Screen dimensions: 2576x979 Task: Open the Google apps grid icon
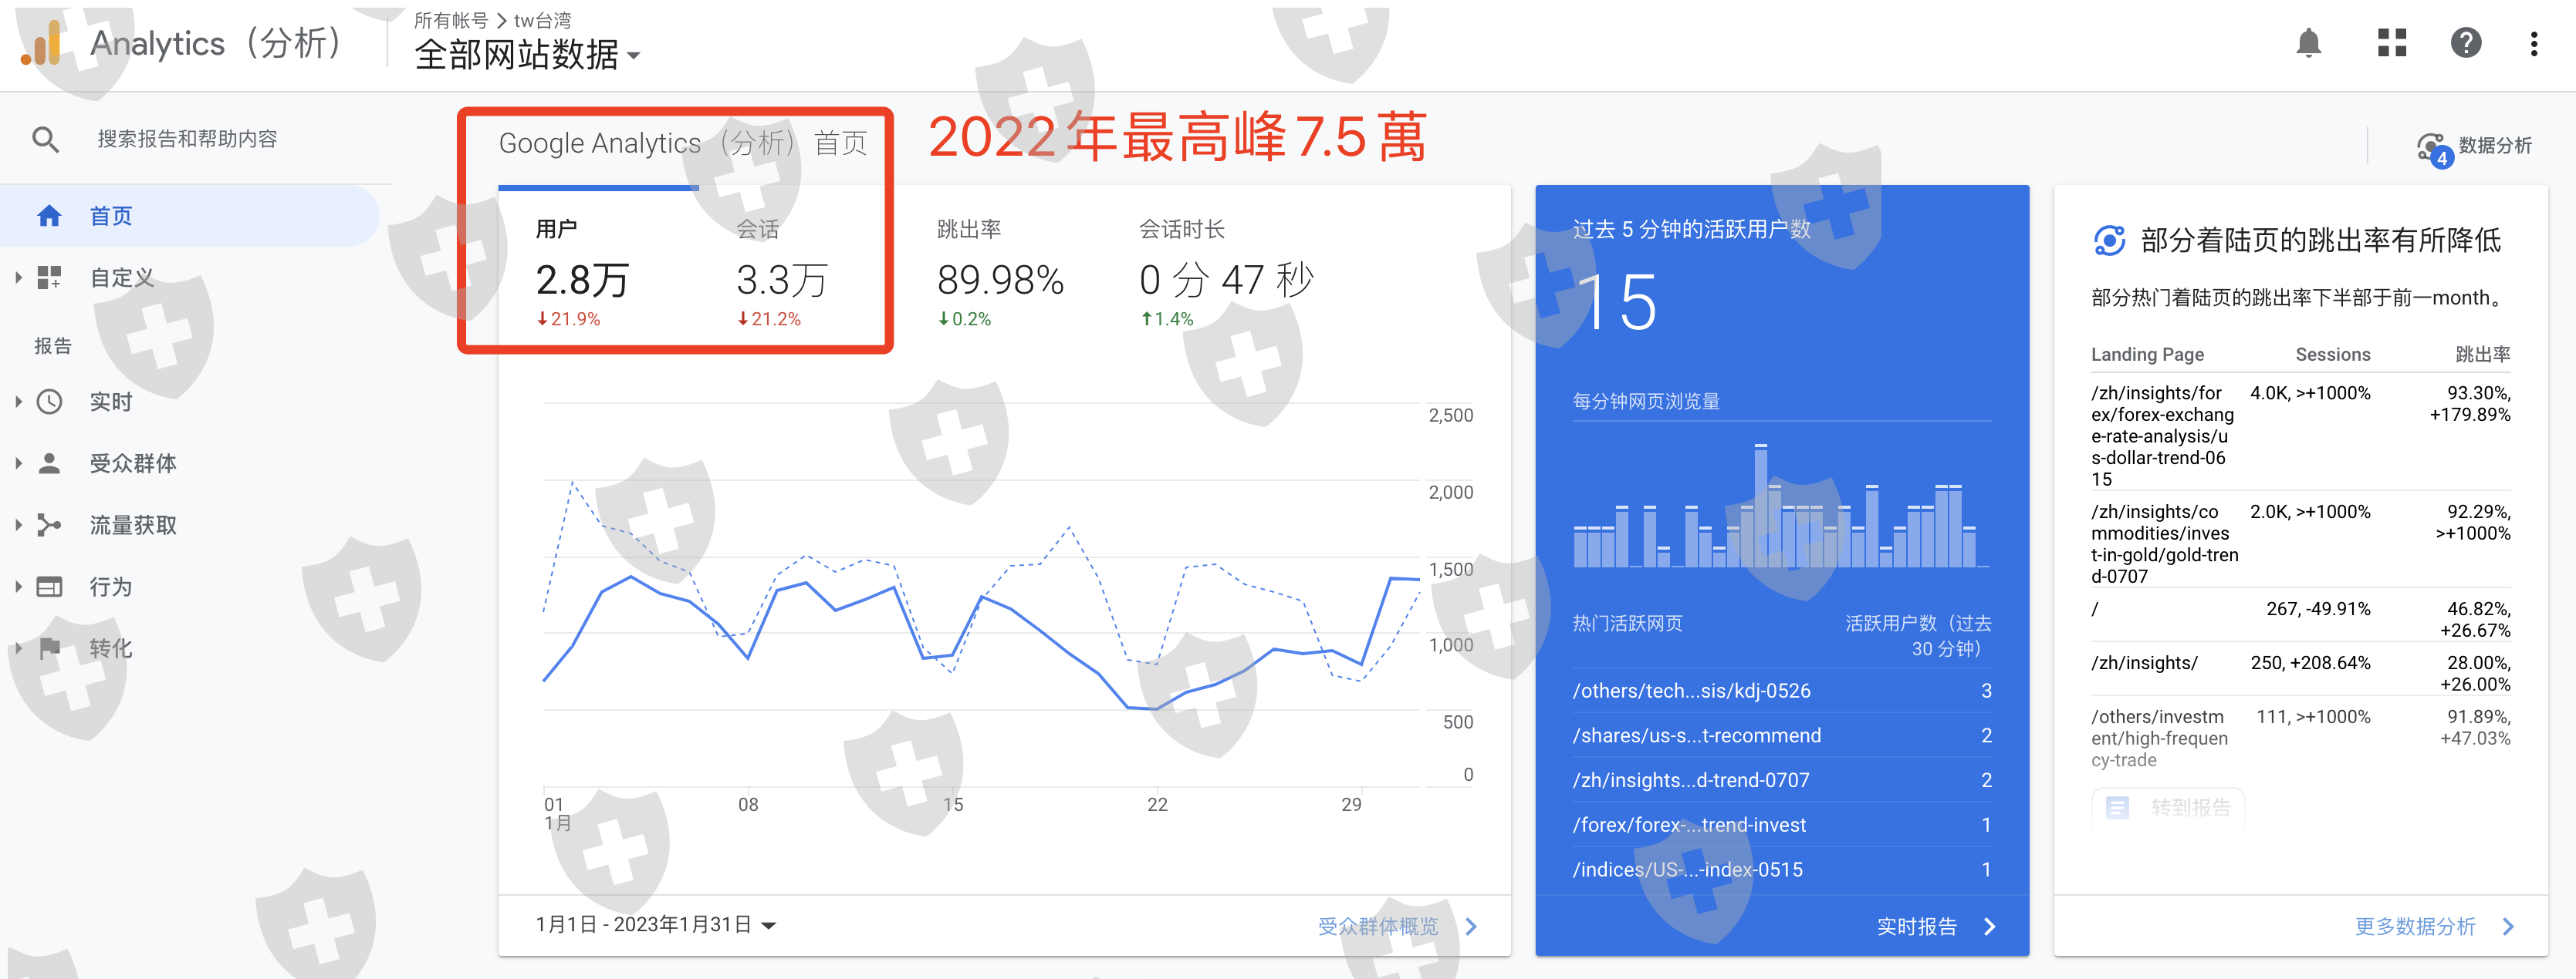[x=2391, y=43]
